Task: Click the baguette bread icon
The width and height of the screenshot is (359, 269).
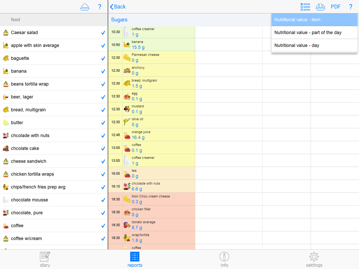Action: point(6,58)
